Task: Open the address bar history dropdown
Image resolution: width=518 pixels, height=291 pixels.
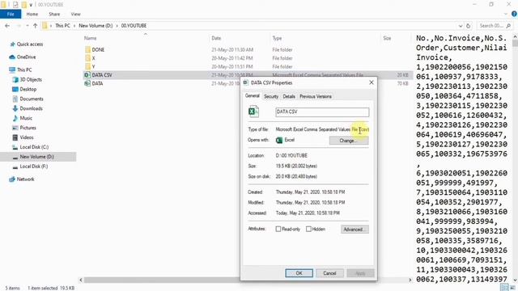Action: [x=461, y=26]
